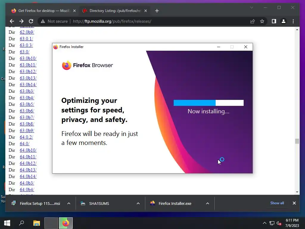Open the 63.0/ directory link
305x229 pixels.
coord(24,52)
